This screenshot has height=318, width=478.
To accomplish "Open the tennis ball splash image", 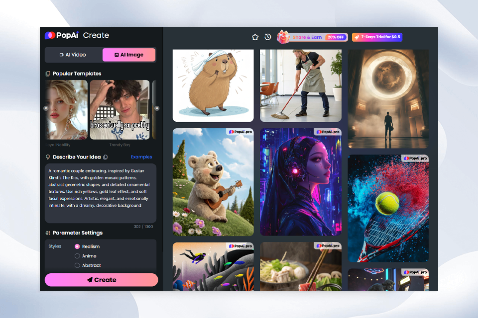I will tap(388, 209).
